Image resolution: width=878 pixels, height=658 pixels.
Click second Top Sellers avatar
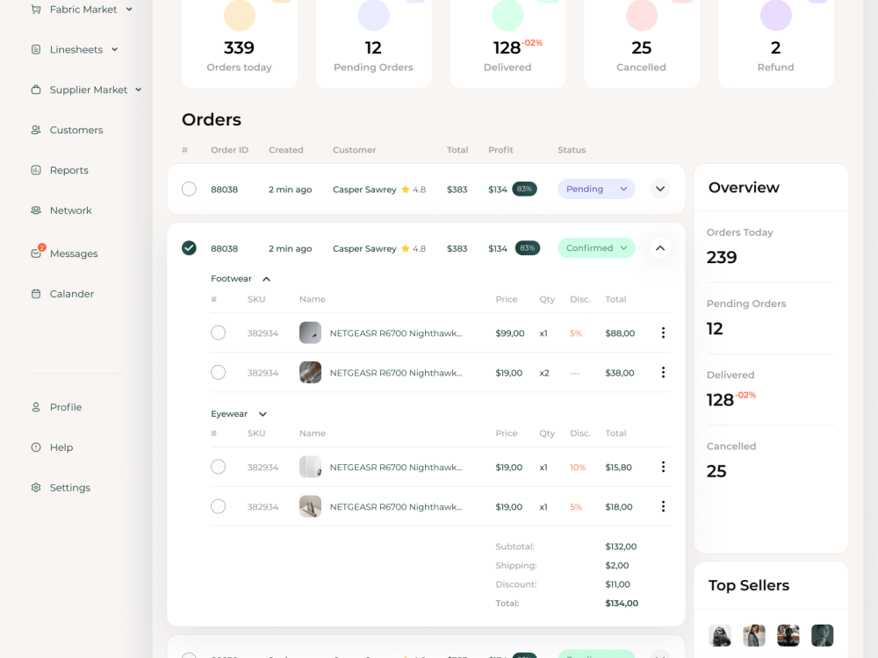pyautogui.click(x=754, y=635)
